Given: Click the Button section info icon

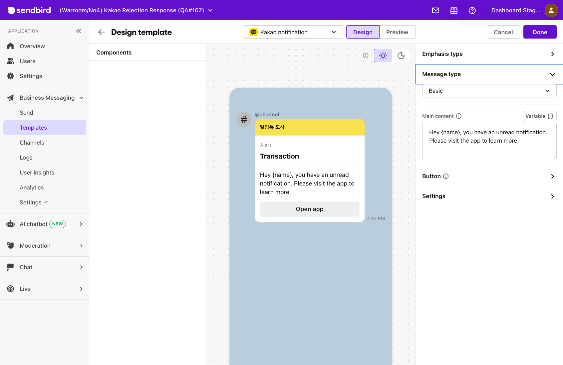Looking at the screenshot, I should tap(446, 176).
